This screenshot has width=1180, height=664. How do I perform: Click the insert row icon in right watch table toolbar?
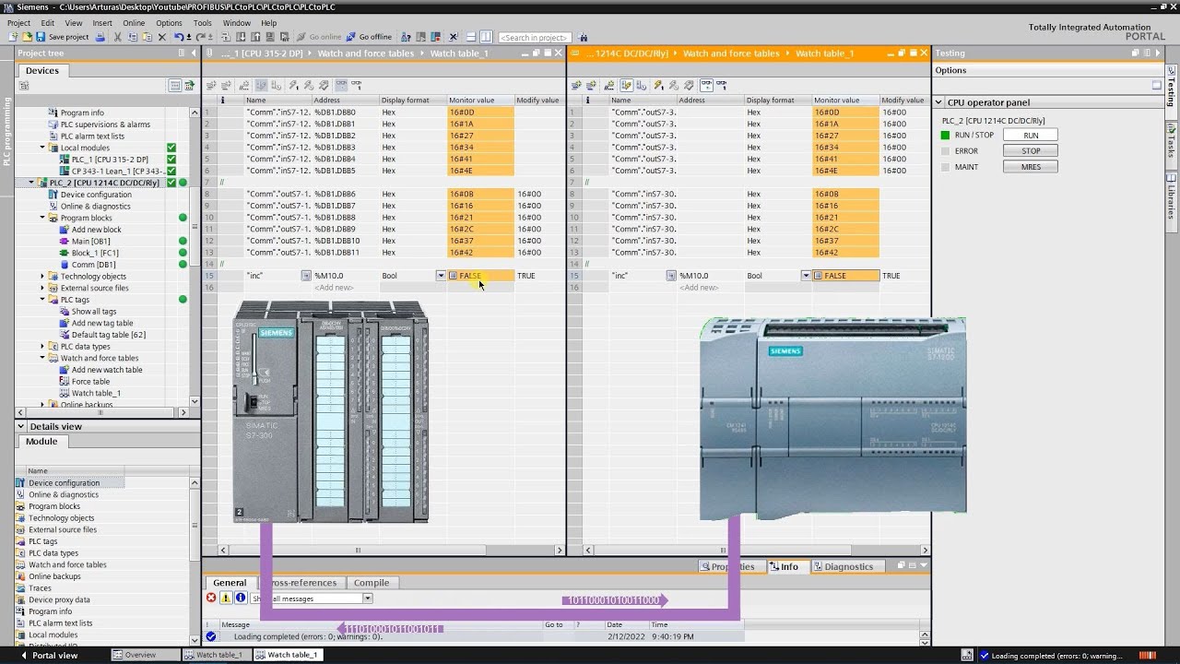coord(577,85)
